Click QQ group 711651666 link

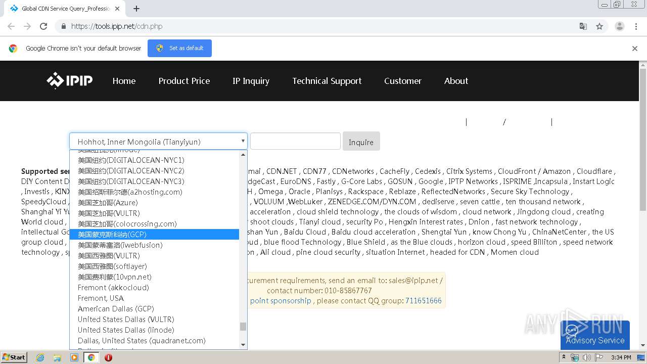tap(423, 301)
